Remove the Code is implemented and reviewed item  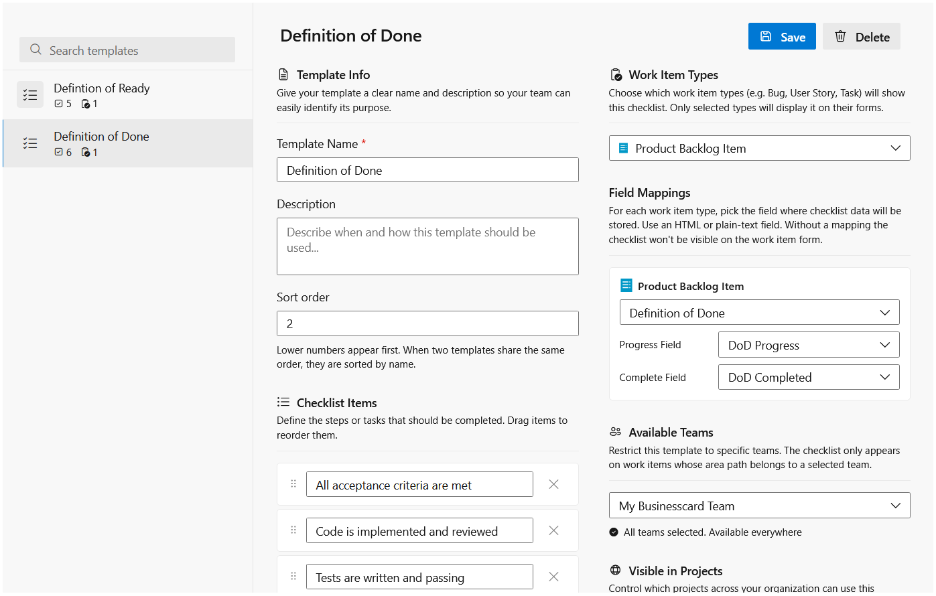pyautogui.click(x=553, y=530)
